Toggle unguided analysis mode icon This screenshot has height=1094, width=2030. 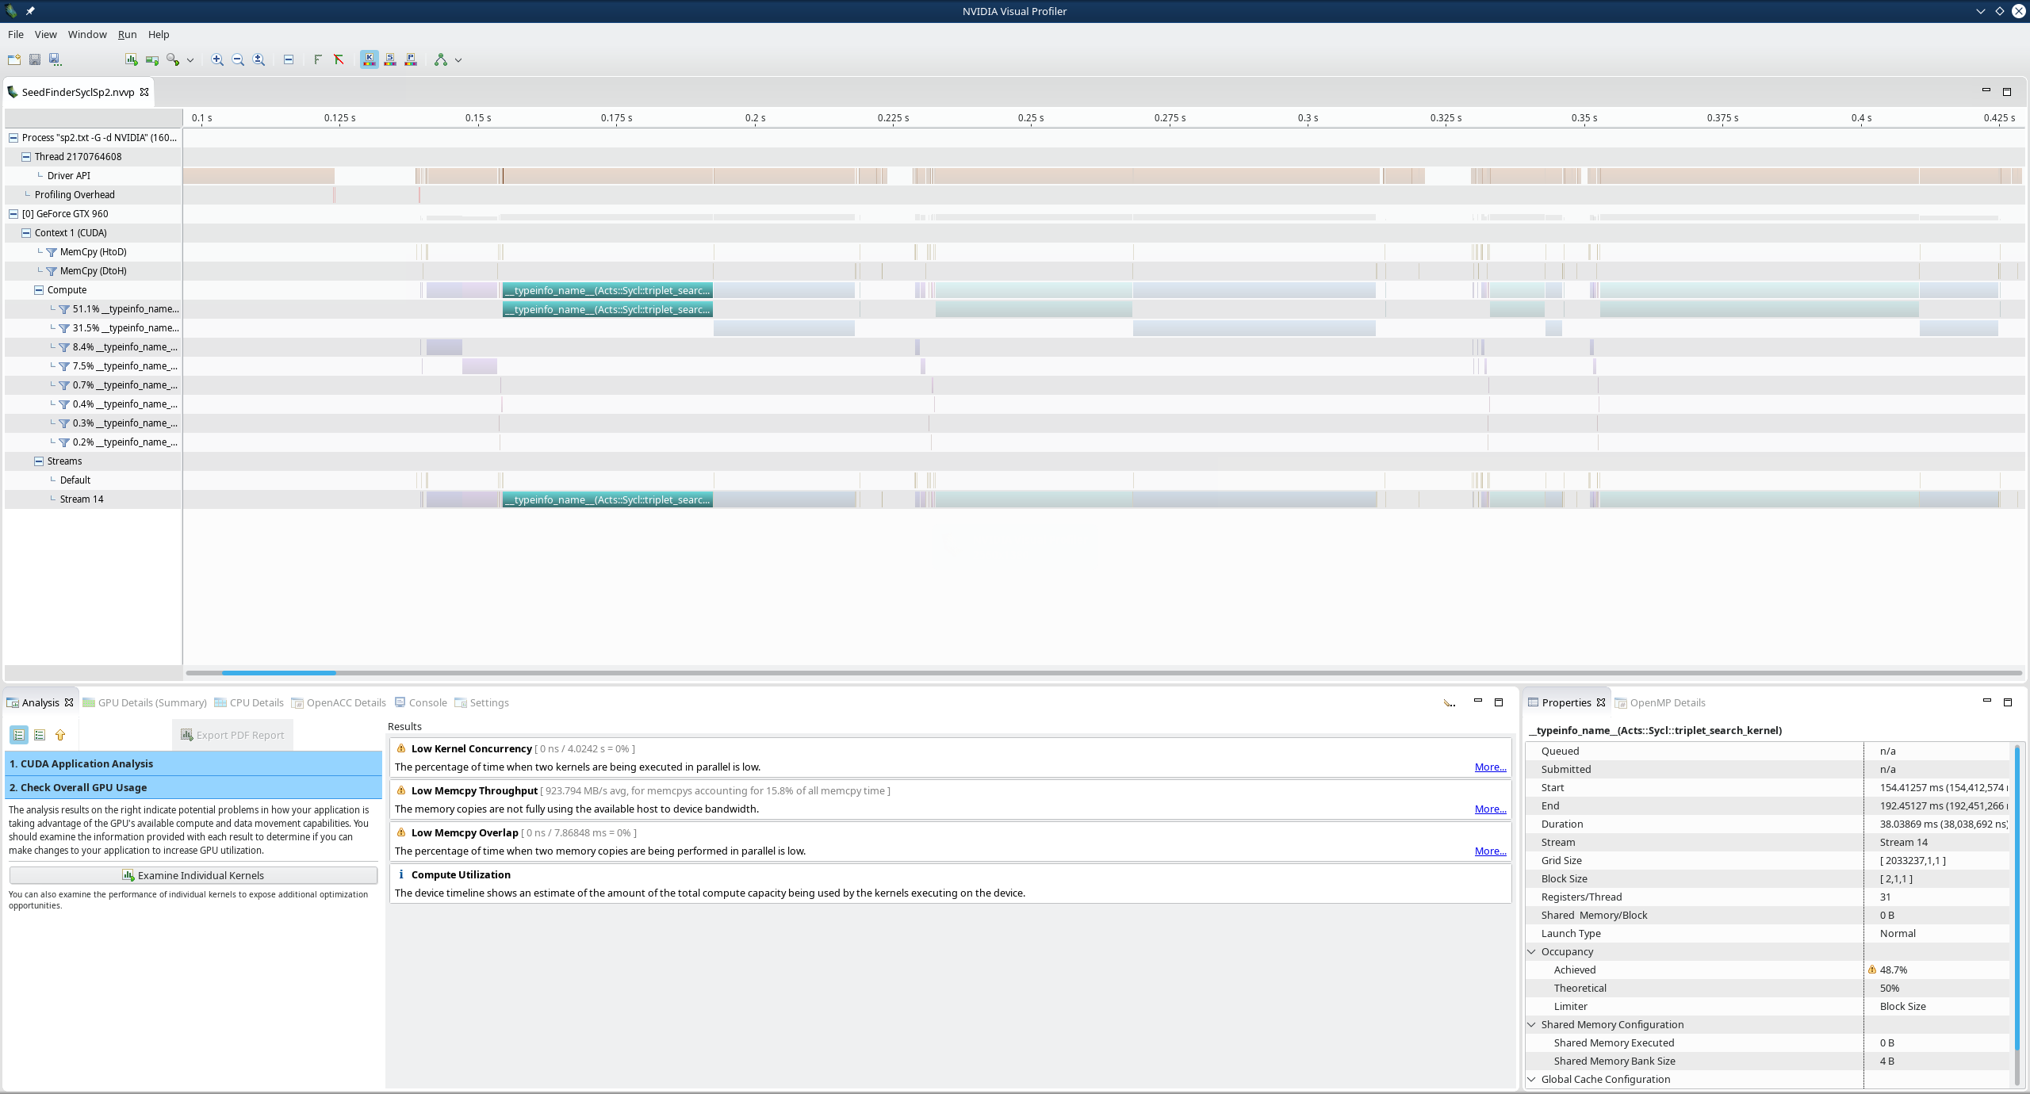click(40, 735)
